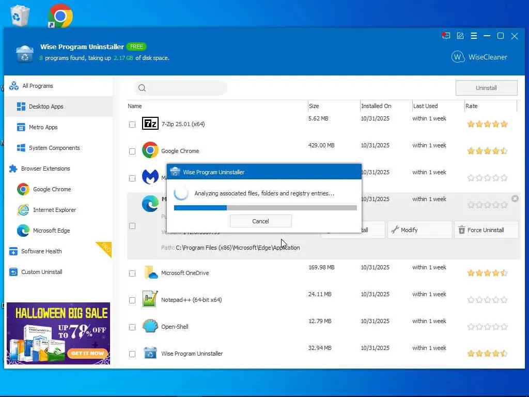Image resolution: width=529 pixels, height=397 pixels.
Task: Tick the 7-Zip 25.01 checkbox
Action: [132, 125]
